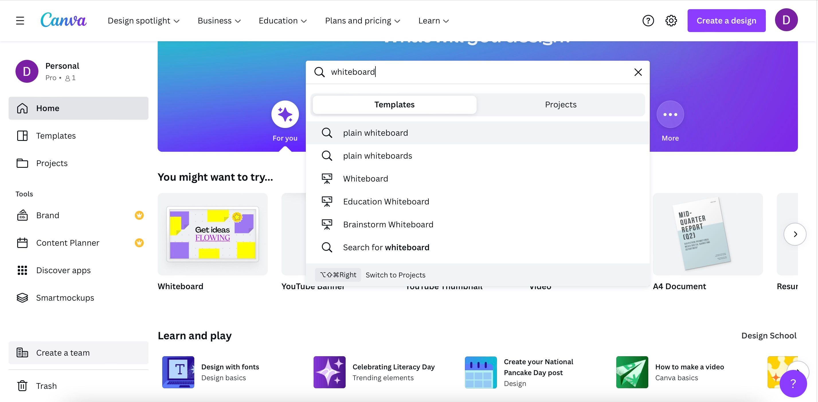Open the Content Planner tool

click(x=68, y=243)
